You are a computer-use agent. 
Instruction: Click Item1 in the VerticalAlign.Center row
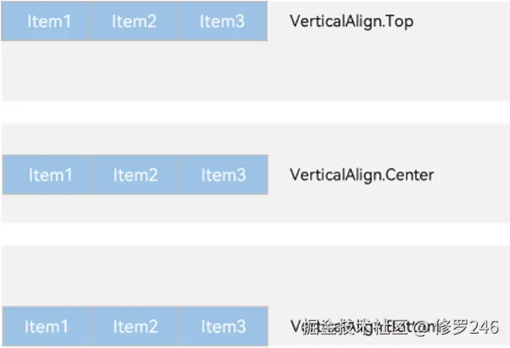[x=50, y=175]
